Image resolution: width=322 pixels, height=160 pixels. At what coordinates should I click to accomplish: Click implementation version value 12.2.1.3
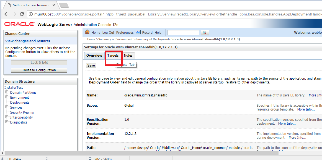(130, 133)
